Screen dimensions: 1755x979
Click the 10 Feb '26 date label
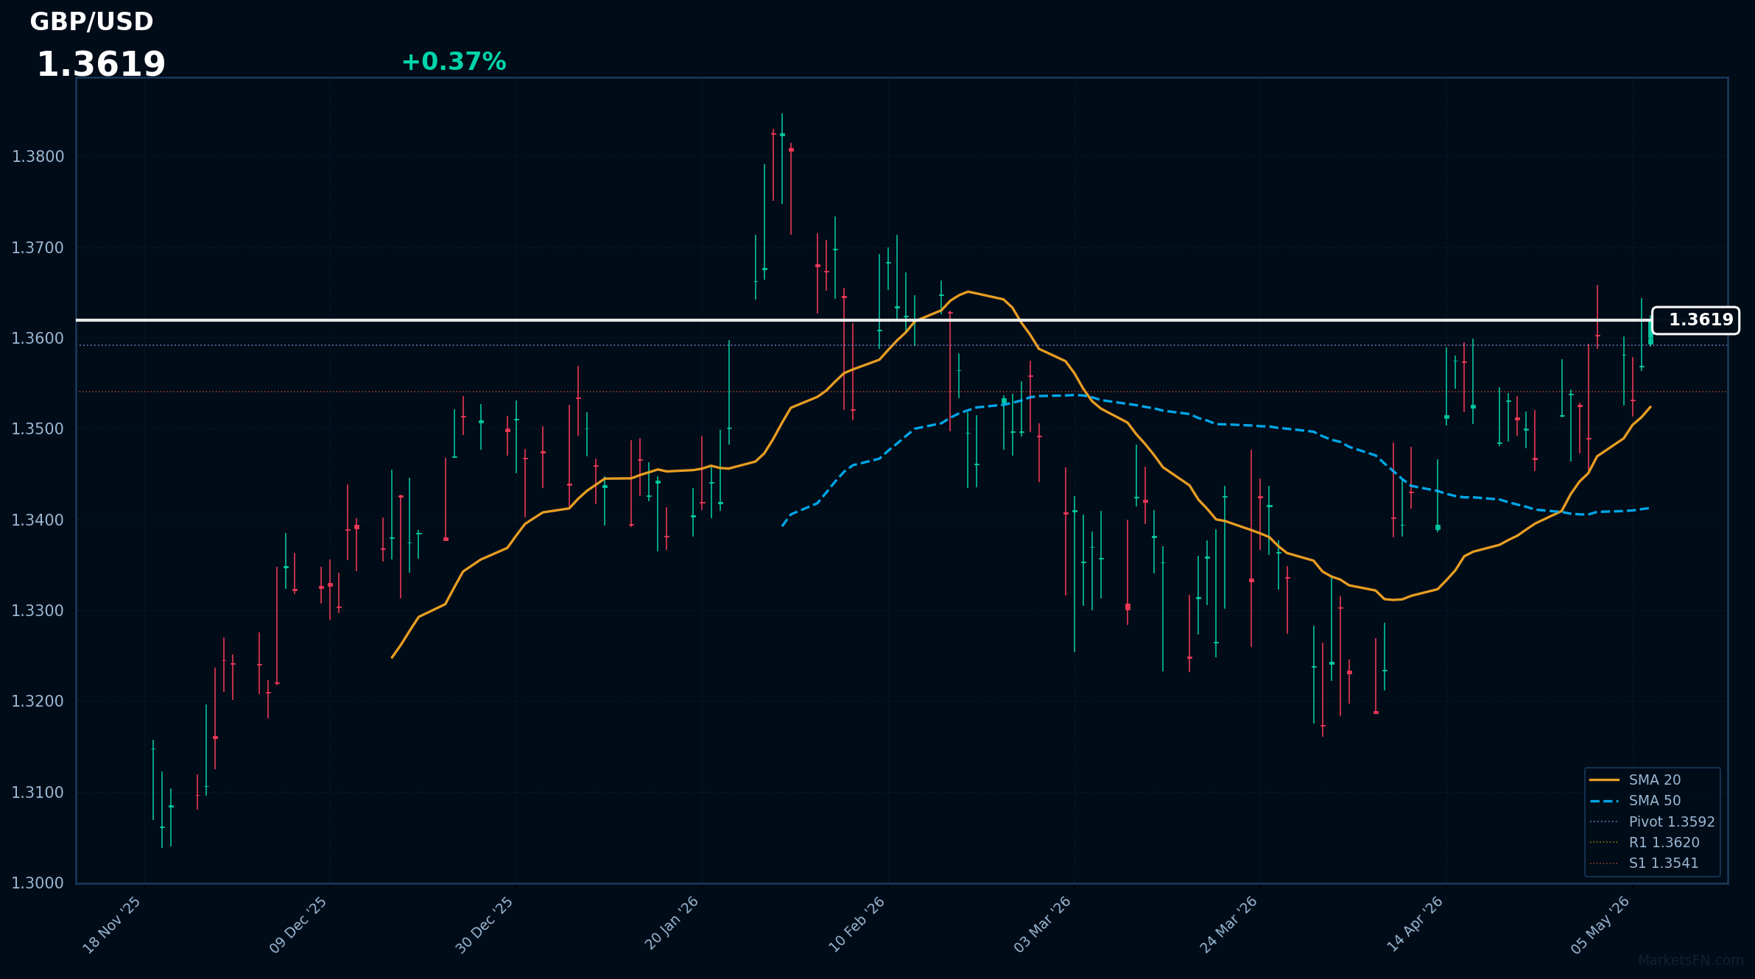point(857,925)
